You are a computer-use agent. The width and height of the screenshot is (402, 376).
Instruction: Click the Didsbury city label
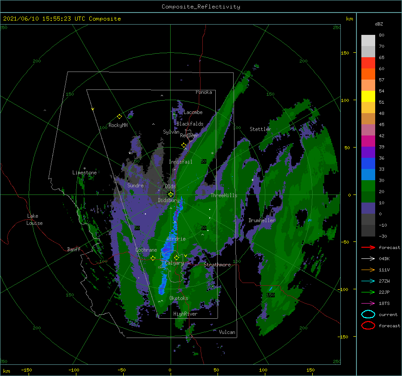click(x=168, y=200)
